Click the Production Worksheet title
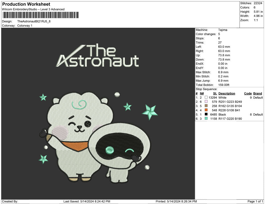Image resolution: width=265 pixels, height=204 pixels. [26, 4]
